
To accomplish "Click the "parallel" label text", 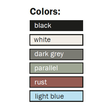I will tap(46, 68).
